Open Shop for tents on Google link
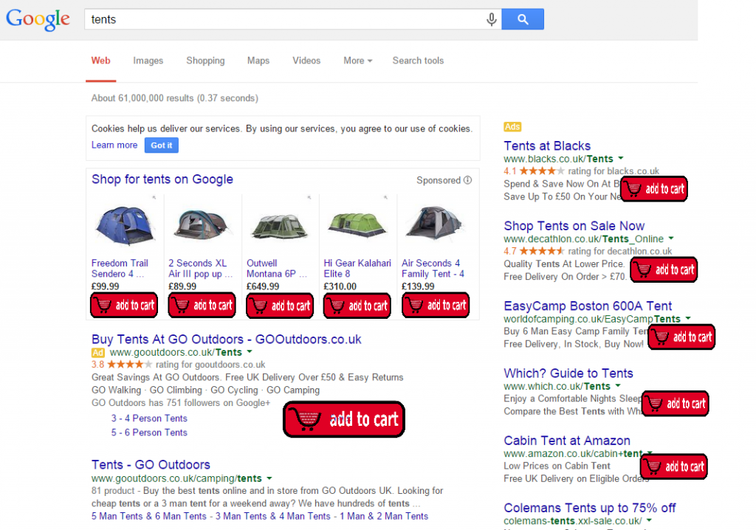 [162, 179]
